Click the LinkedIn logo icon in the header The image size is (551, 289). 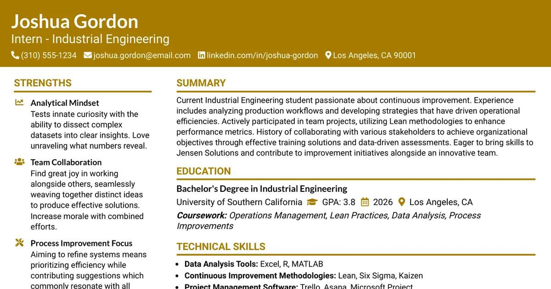[x=202, y=56]
